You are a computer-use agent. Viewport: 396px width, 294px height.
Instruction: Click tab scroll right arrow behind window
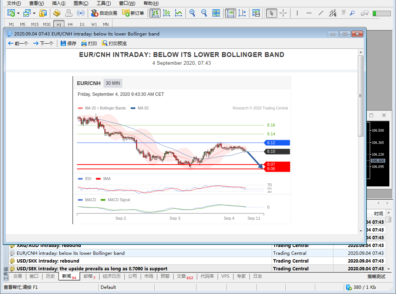pyautogui.click(x=387, y=203)
